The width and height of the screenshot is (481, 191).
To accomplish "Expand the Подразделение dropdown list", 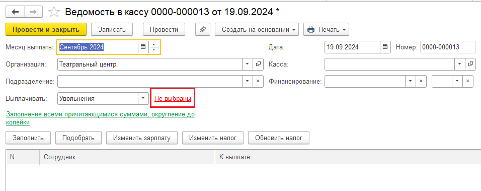I will tap(248, 81).
